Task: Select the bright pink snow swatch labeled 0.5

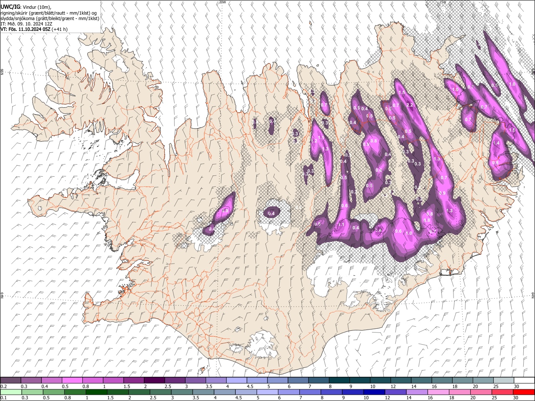Action: (72, 381)
